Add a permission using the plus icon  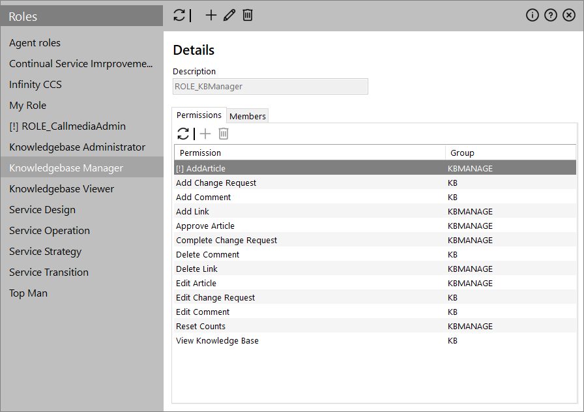(205, 134)
